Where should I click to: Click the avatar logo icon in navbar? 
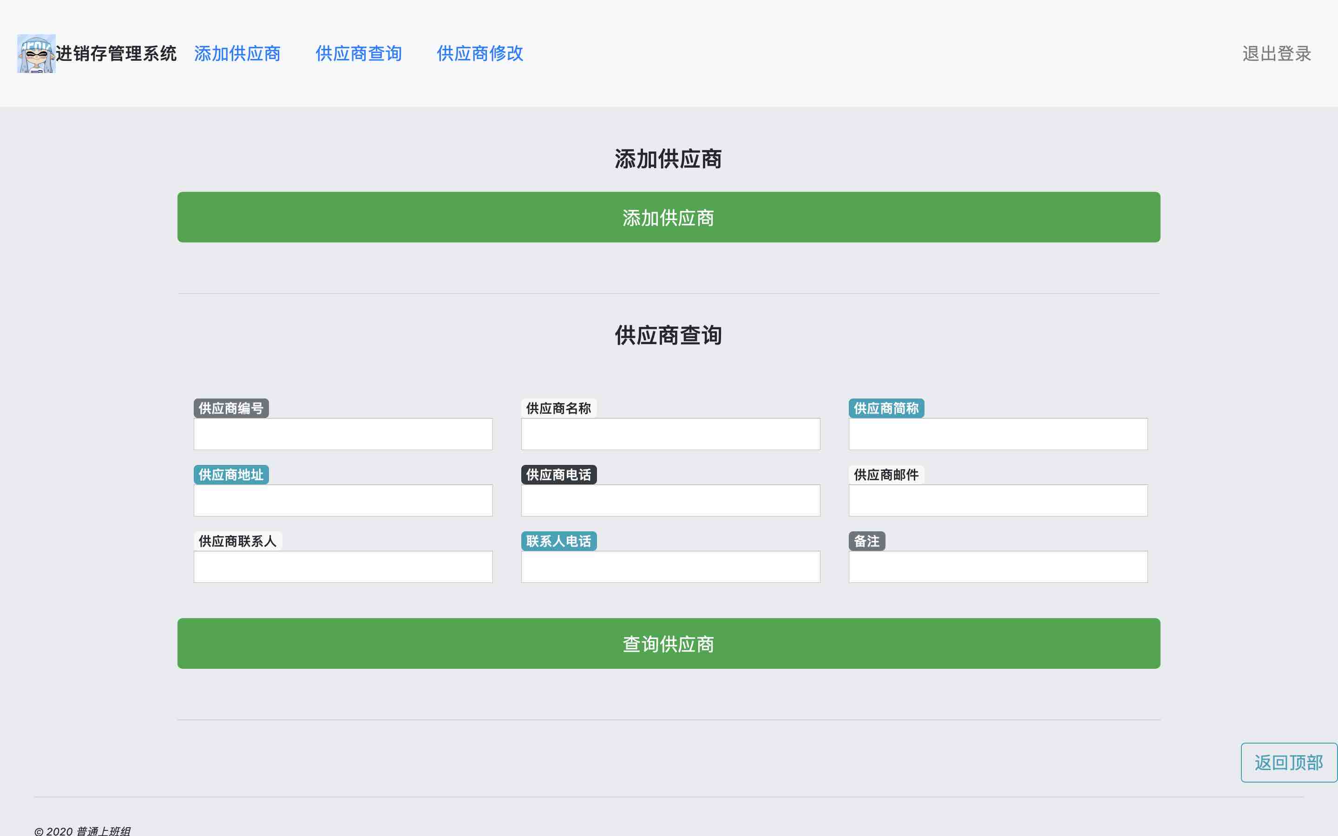coord(37,53)
